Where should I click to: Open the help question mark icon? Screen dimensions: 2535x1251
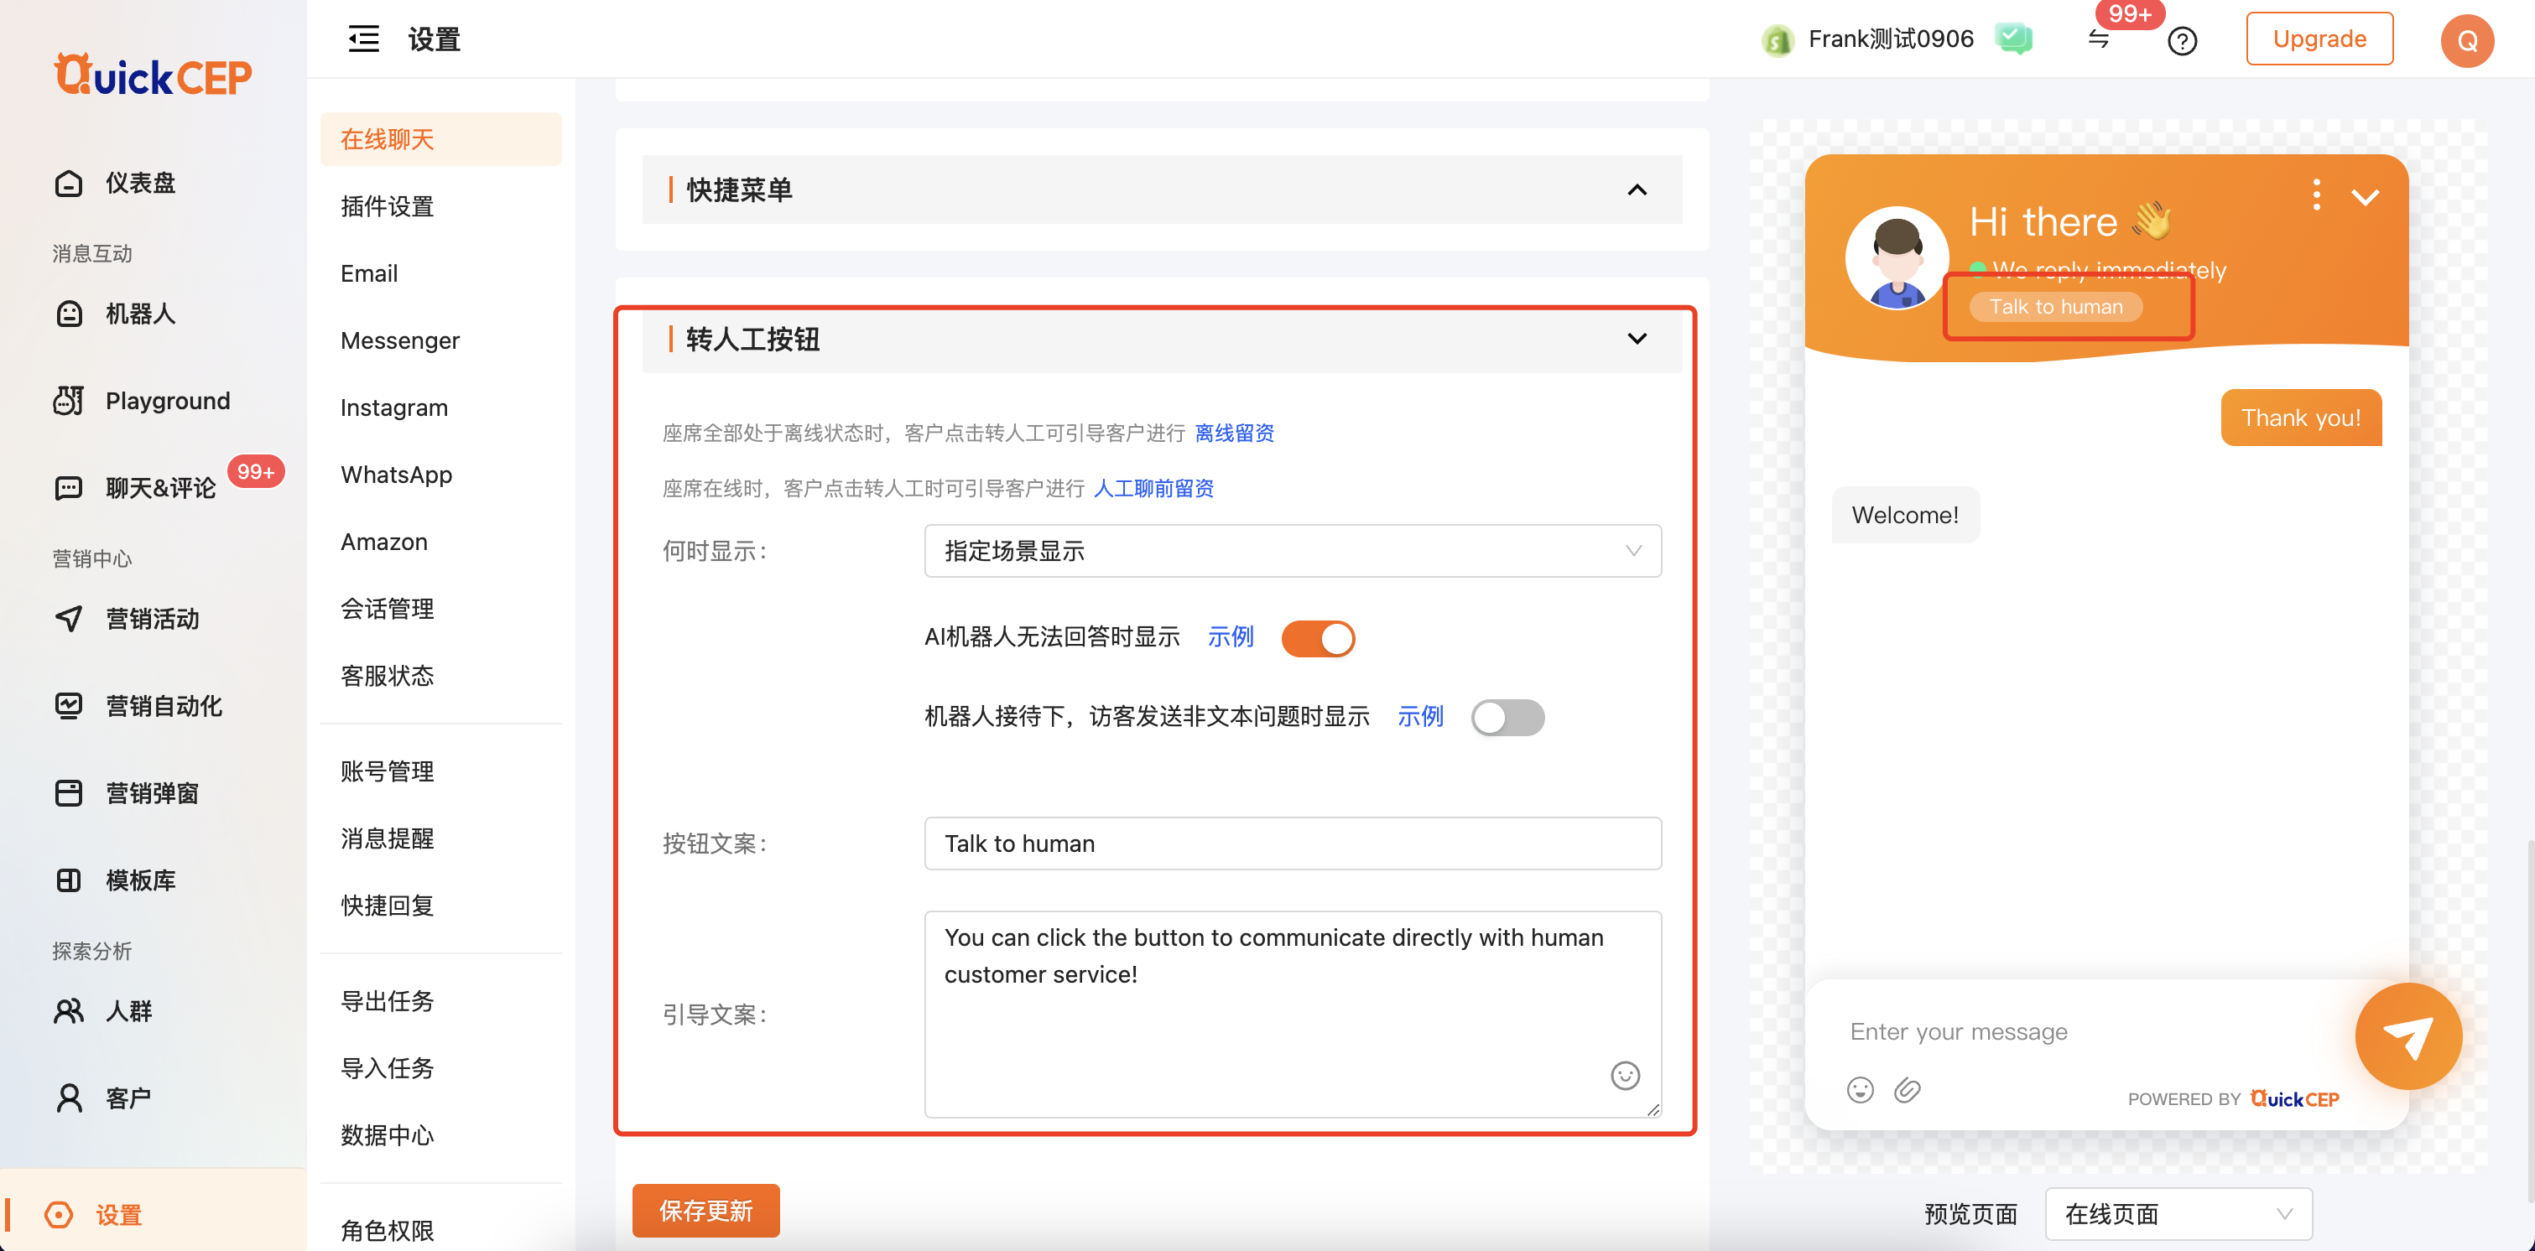point(2182,41)
